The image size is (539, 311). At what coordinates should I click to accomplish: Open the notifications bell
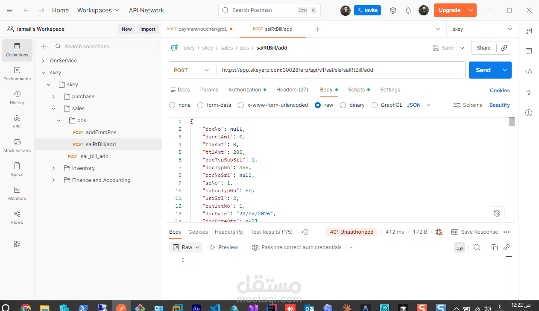408,10
